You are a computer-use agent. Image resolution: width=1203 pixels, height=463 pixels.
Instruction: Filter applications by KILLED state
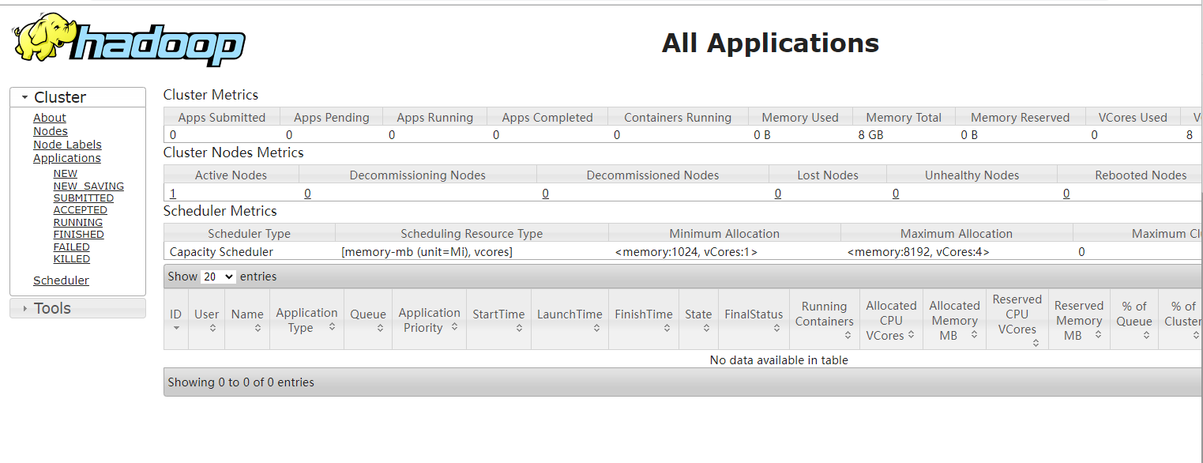72,259
